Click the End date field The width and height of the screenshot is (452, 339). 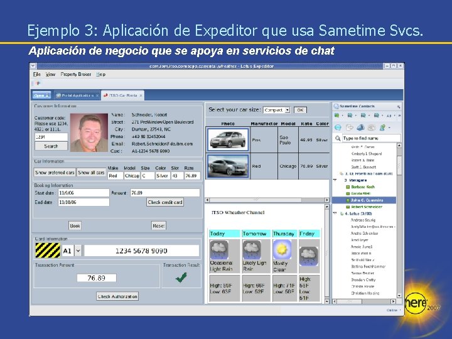pos(83,202)
